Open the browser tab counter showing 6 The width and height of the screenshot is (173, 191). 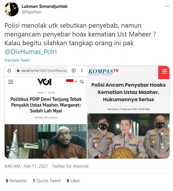tap(74, 71)
